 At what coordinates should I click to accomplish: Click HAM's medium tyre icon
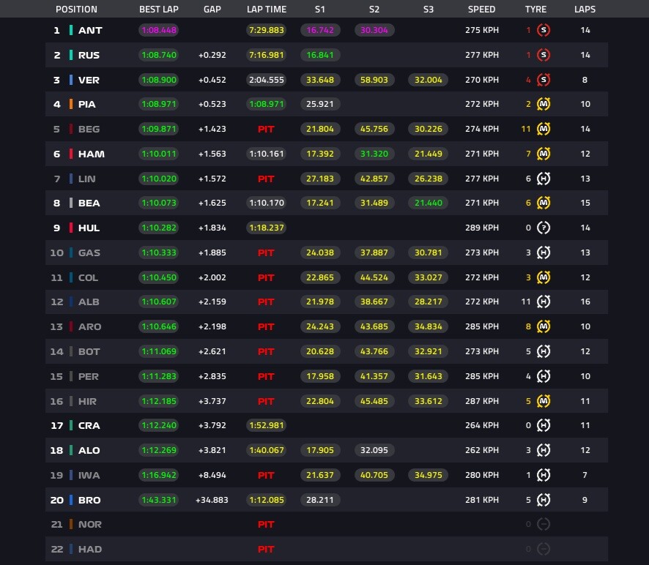tap(543, 154)
